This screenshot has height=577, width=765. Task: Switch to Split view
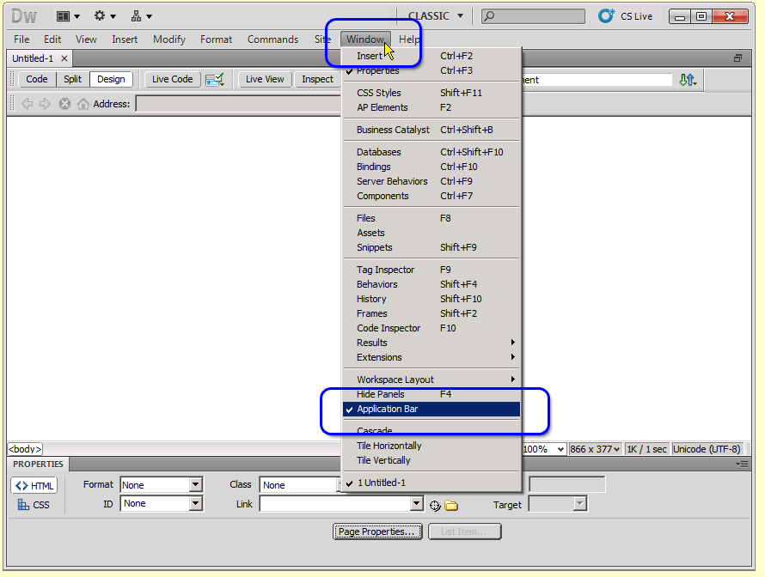coord(73,79)
